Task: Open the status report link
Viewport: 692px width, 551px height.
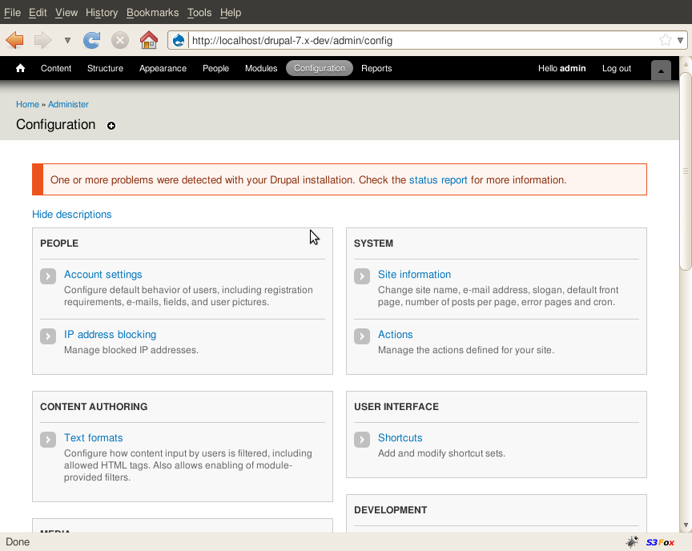Action: click(438, 180)
